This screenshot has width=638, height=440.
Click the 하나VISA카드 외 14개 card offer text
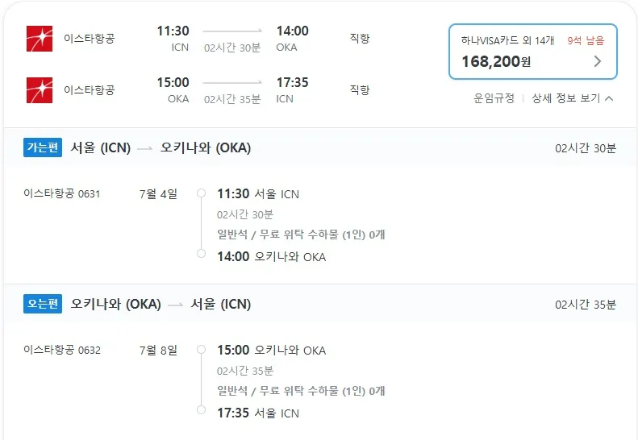tap(507, 40)
